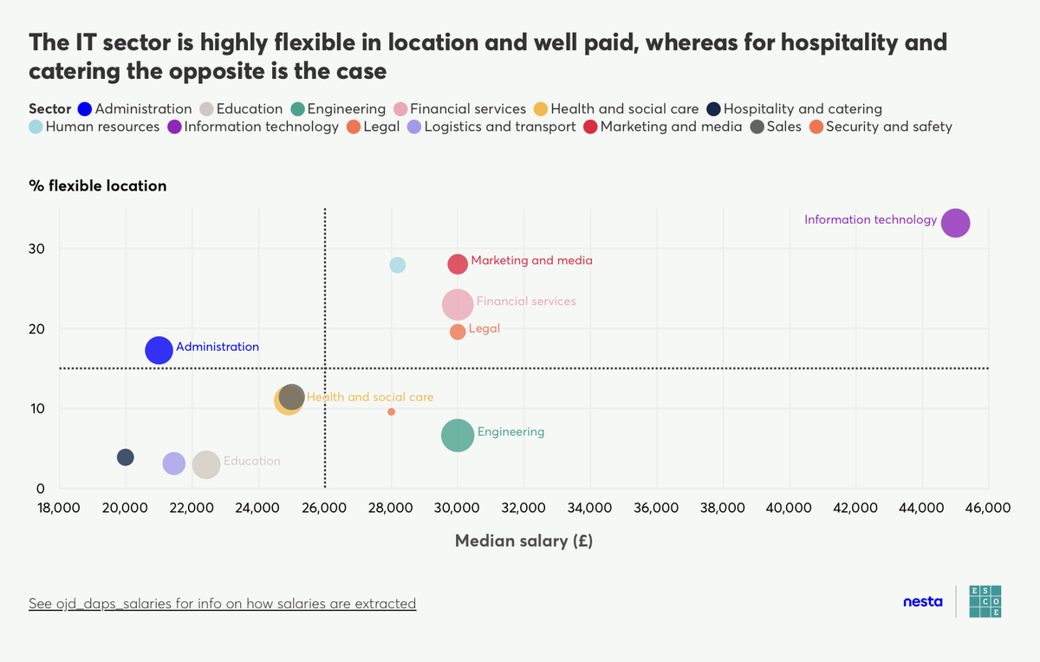Click the Administration legend color swatch
Screen dimensions: 1040x662
84,109
